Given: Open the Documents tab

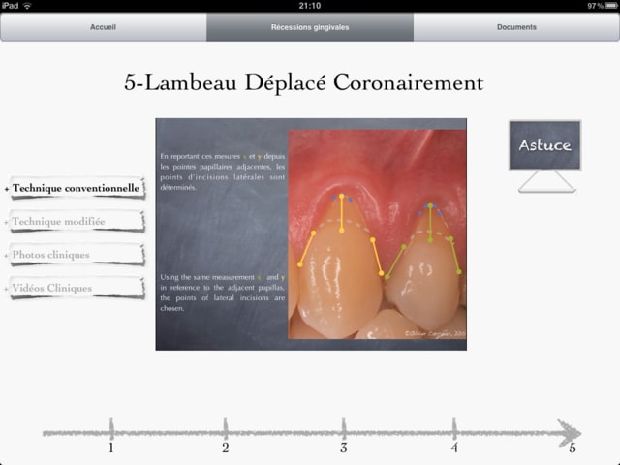Looking at the screenshot, I should (x=516, y=27).
